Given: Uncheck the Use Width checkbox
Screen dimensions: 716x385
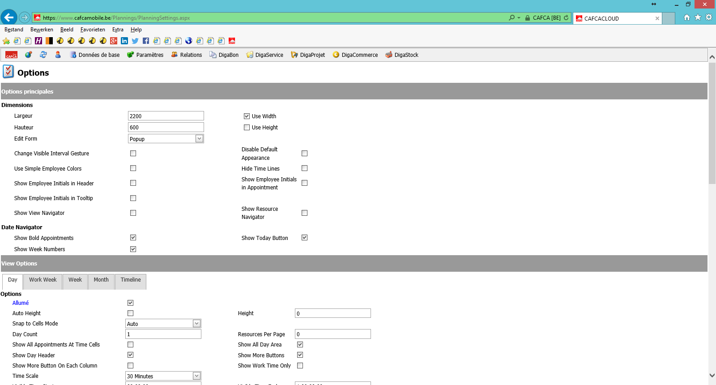Looking at the screenshot, I should (x=247, y=116).
